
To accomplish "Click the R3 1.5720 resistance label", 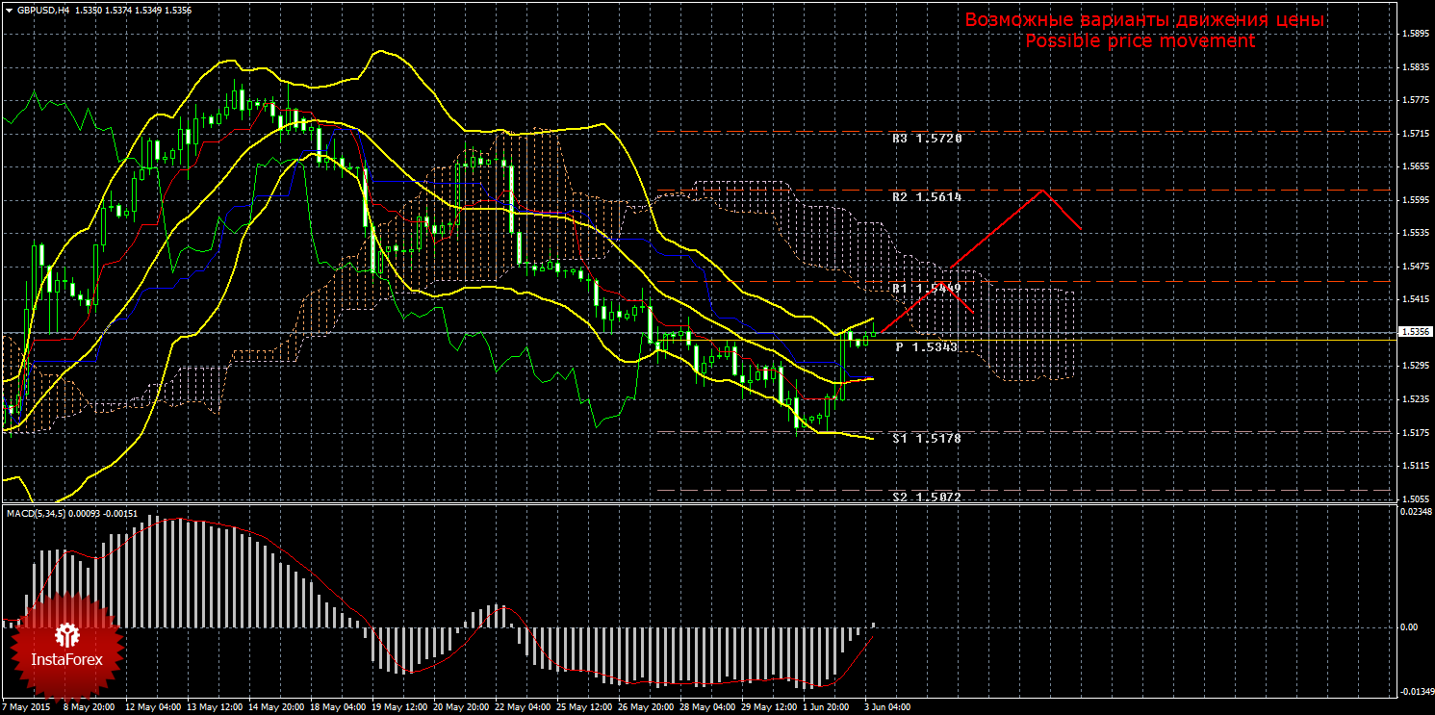I will pyautogui.click(x=926, y=139).
